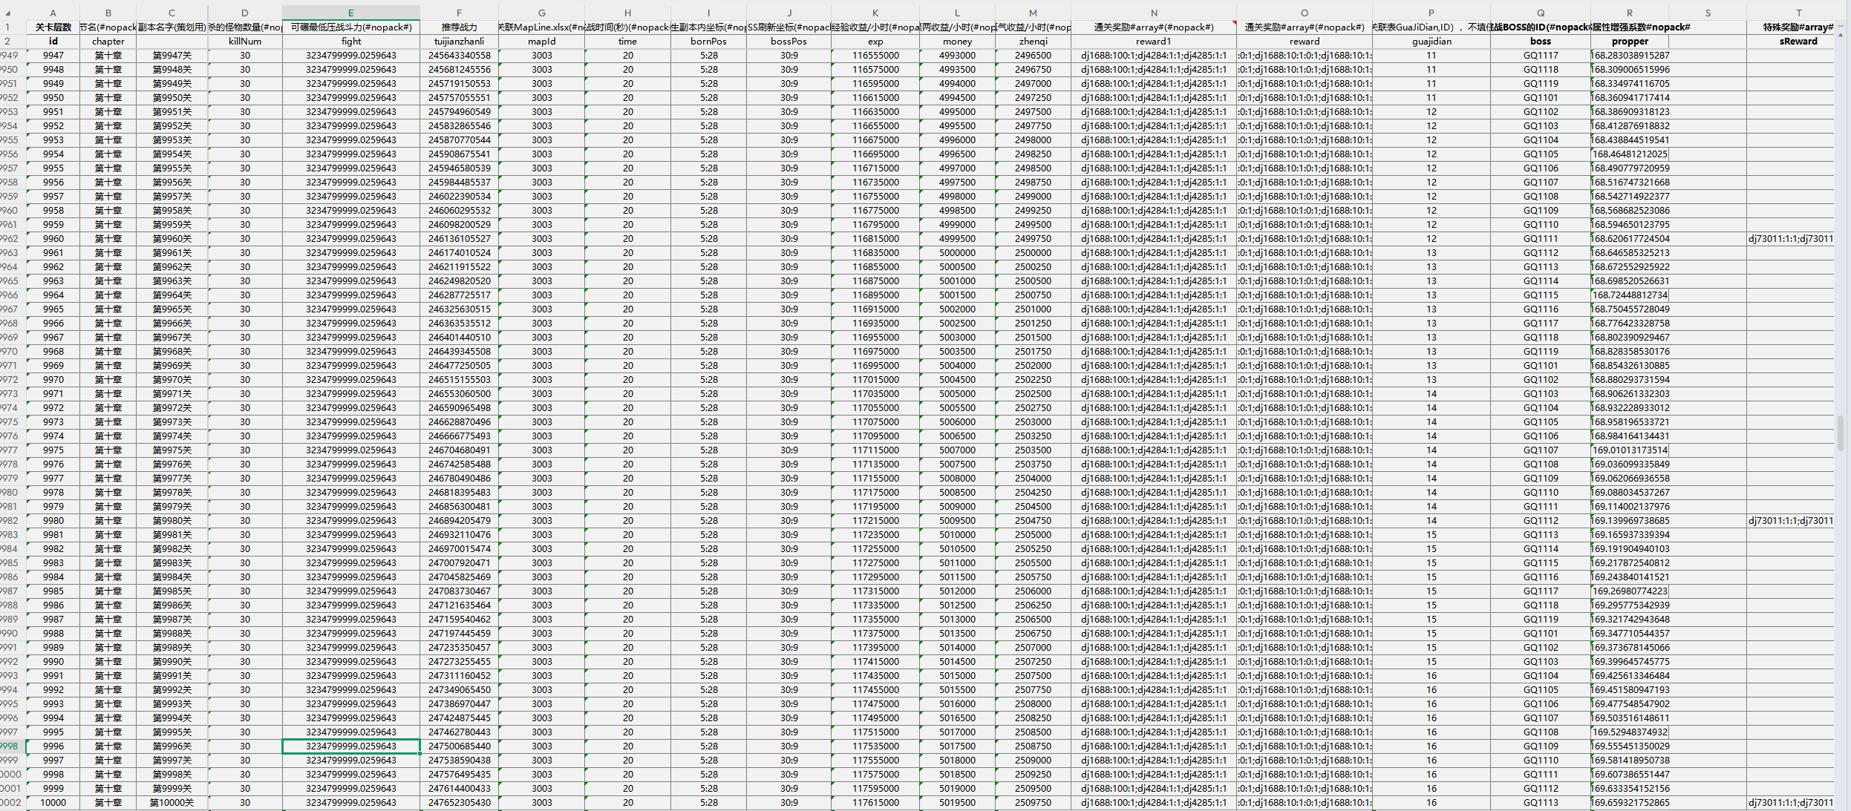Click the 'tuijianzhanli' header cell
1851x811 pixels.
click(459, 42)
